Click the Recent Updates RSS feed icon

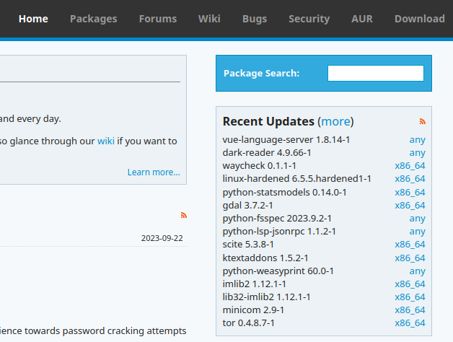pos(422,121)
